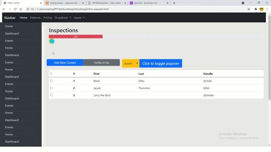Expand the Dropdown navbar menu
The image size is (271, 152).
[x=63, y=18]
